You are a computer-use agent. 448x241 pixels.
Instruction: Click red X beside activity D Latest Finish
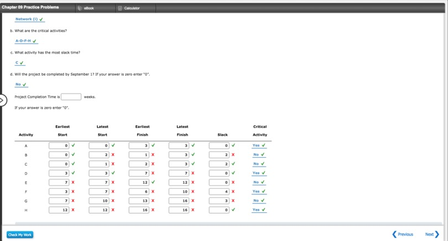pos(193,173)
